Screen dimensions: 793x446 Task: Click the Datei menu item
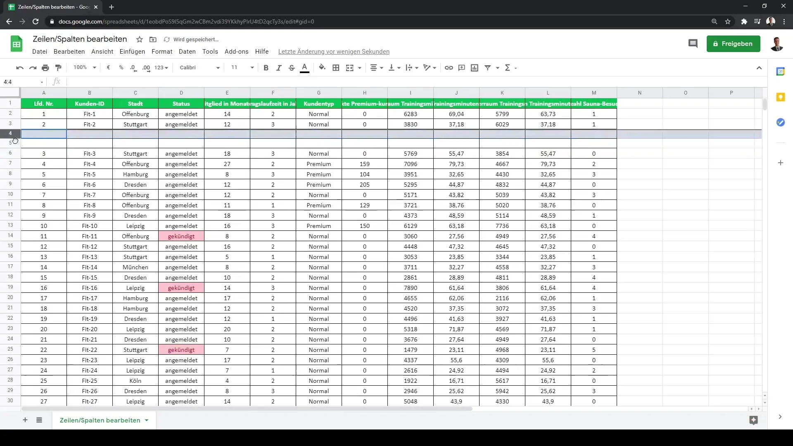click(40, 51)
